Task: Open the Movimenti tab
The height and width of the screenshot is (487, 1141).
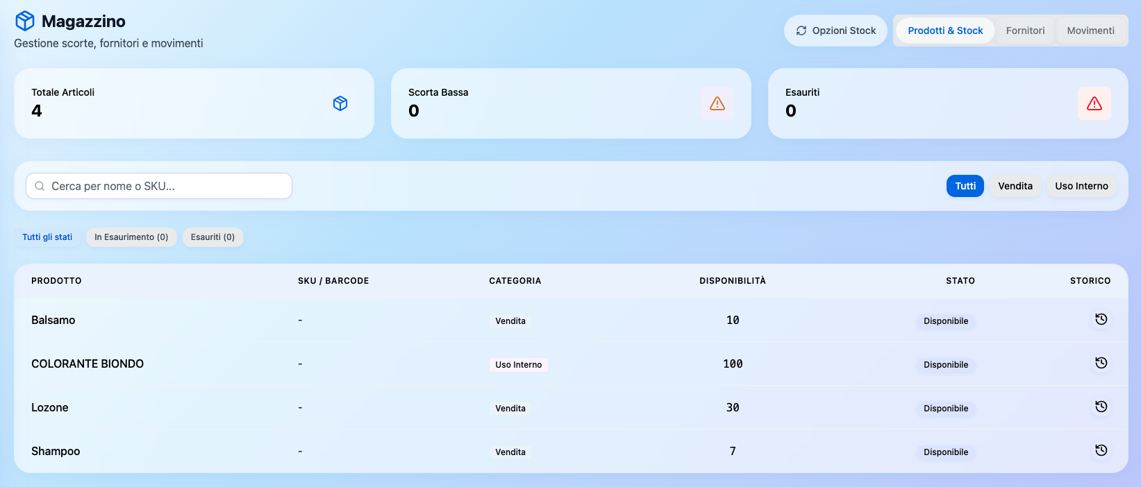Action: coord(1090,31)
